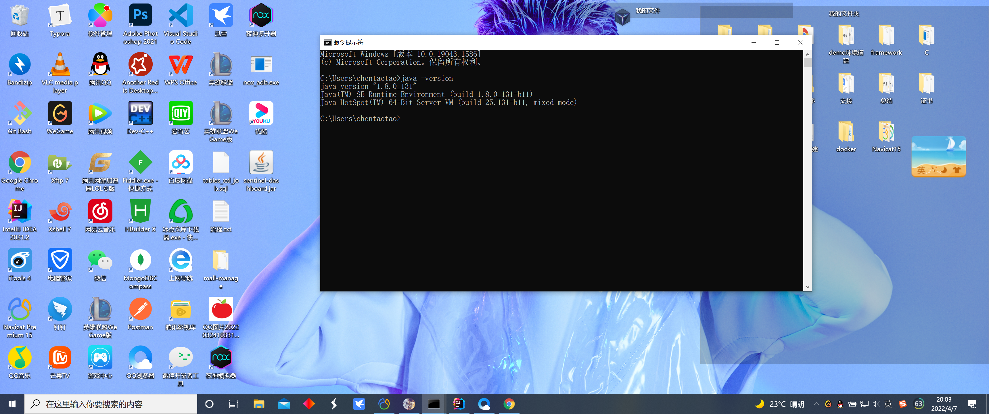
Task: Toggle the 英 input language indicator in the tray
Action: pyautogui.click(x=888, y=404)
